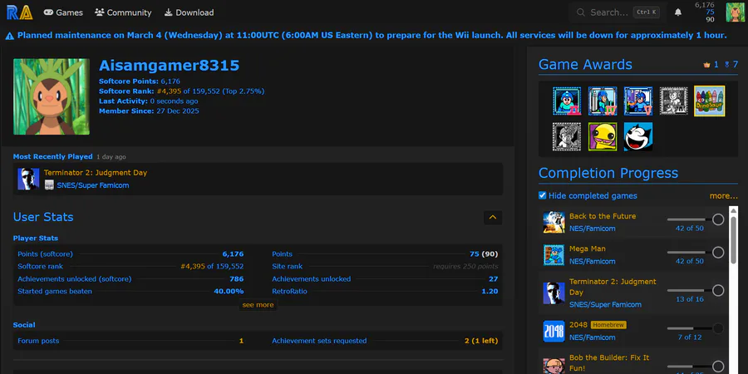Click achievements unlocked (softcore) 786
The image size is (748, 374).
click(237, 278)
